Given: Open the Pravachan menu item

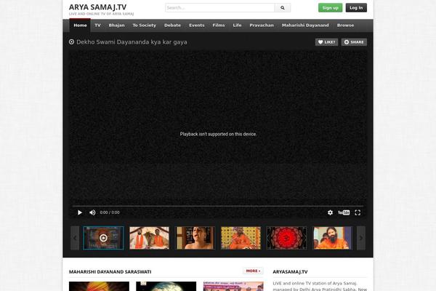Looking at the screenshot, I should pyautogui.click(x=262, y=25).
